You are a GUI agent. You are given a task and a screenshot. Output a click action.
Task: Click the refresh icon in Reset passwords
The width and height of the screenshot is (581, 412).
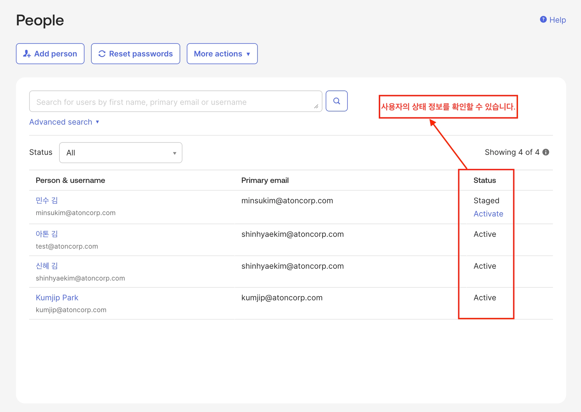[102, 54]
